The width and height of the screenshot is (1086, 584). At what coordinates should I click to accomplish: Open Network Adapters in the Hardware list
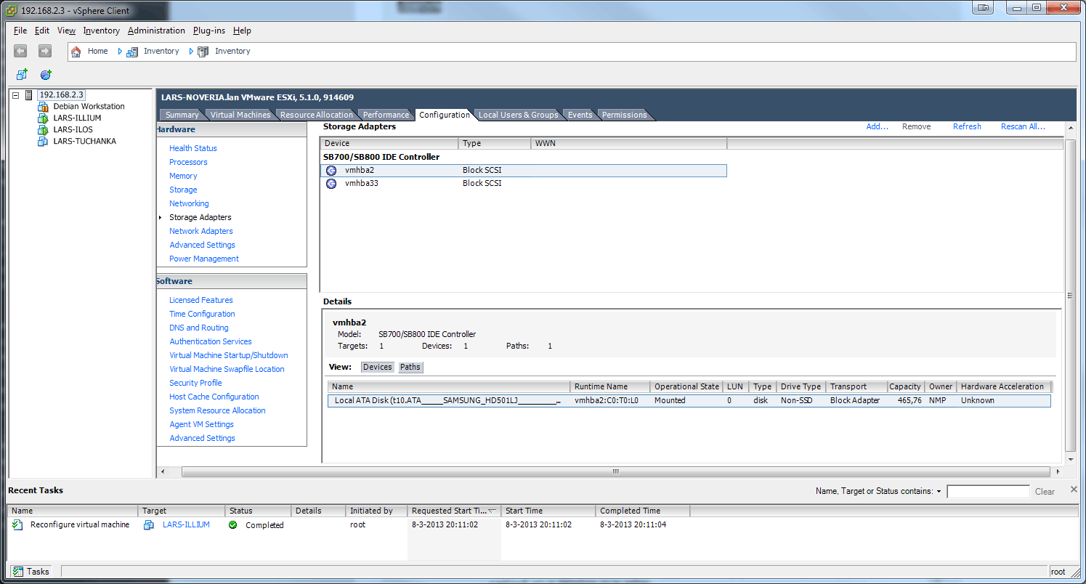point(201,231)
